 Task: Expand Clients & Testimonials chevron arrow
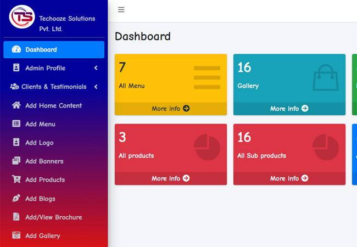[96, 87]
